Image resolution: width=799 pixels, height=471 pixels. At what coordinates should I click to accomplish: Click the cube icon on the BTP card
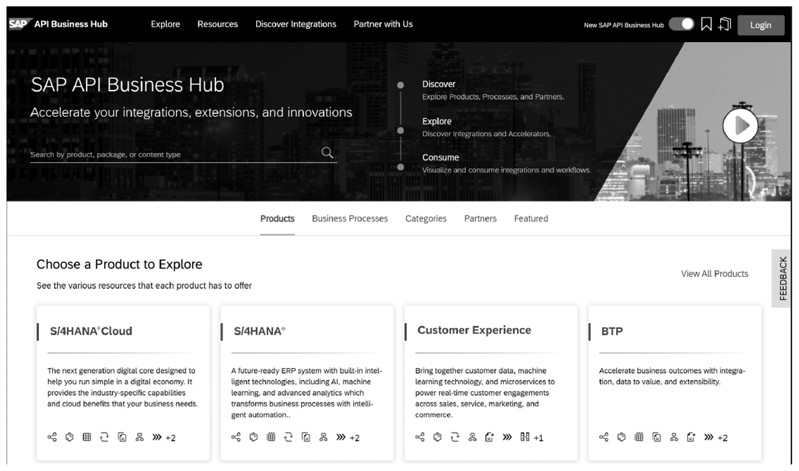tap(621, 437)
